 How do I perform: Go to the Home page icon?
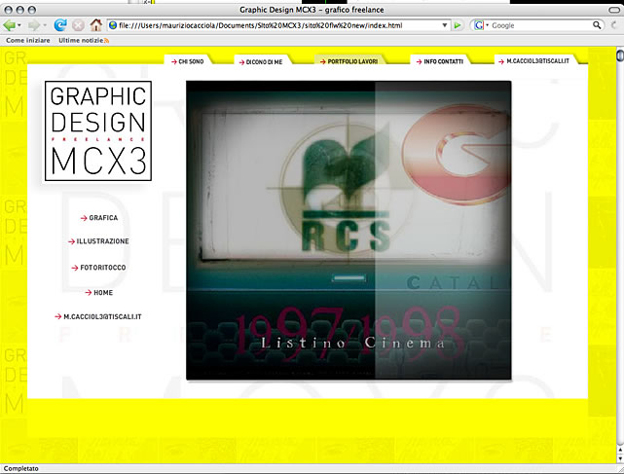coord(96,25)
